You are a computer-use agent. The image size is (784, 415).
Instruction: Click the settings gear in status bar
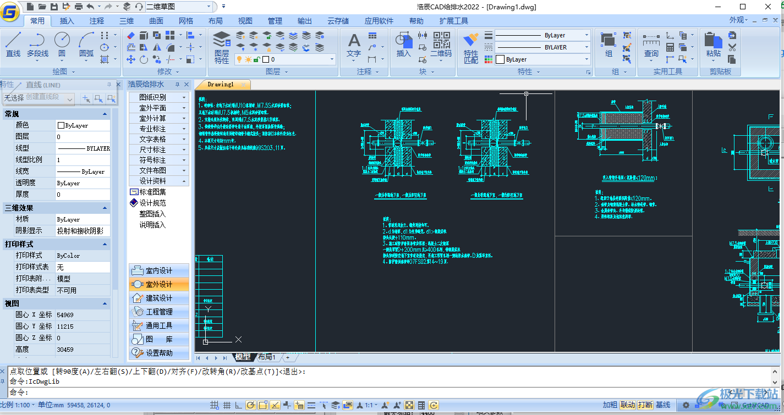(x=686, y=405)
